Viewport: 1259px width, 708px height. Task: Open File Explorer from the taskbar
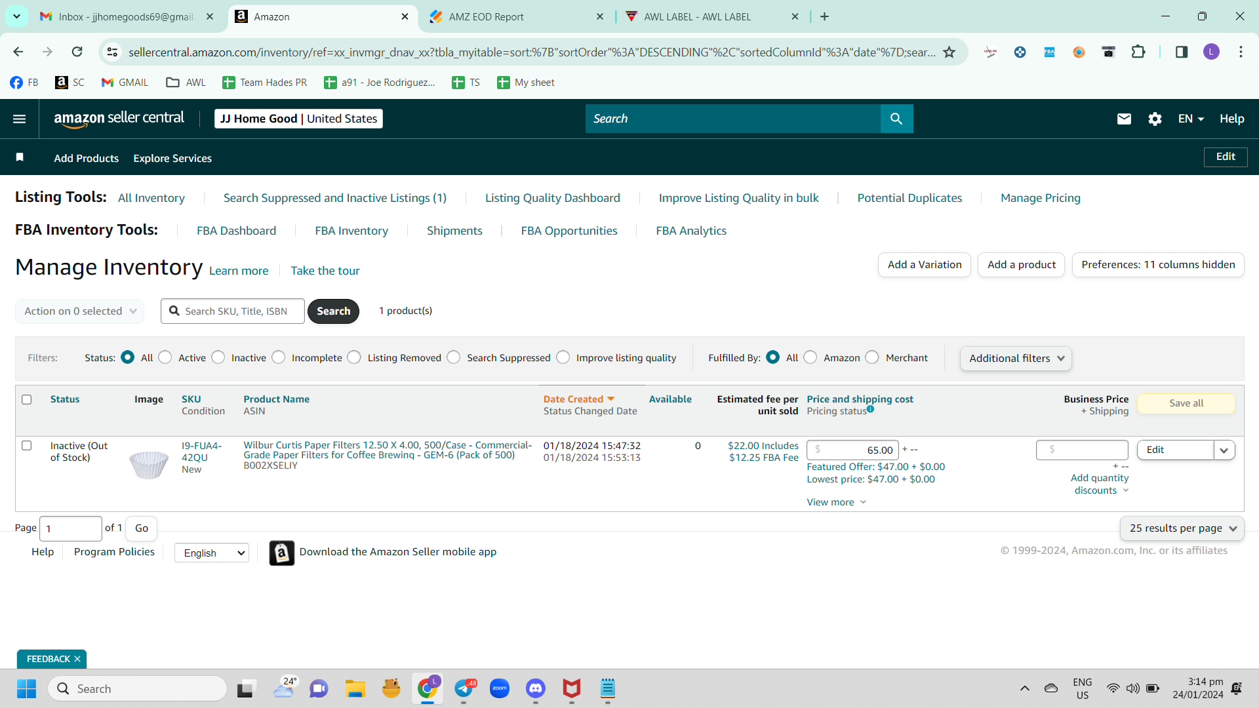coord(355,688)
